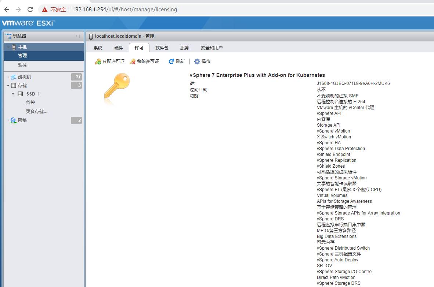Select the 软件包 tab
434x287 pixels.
(x=162, y=48)
